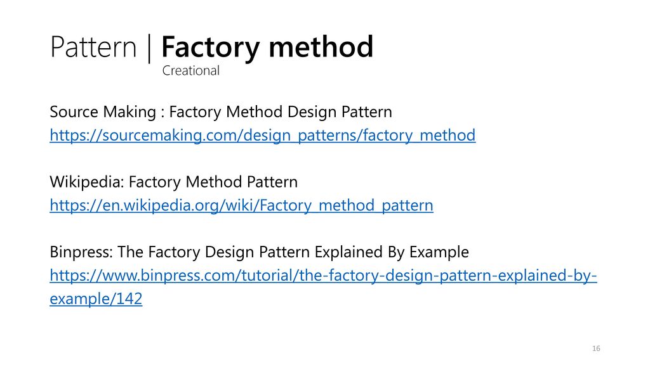Click the "Source Making" label text

tap(103, 112)
